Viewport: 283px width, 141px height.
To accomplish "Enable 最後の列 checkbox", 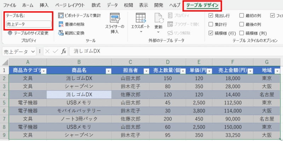I will (242, 24).
